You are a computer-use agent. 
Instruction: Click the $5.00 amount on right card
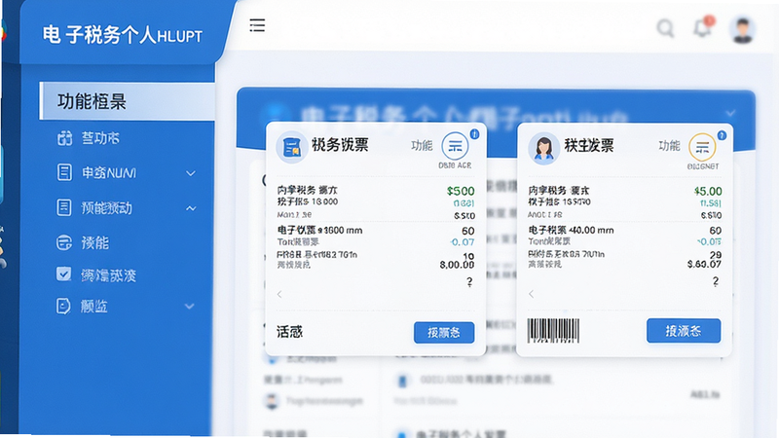(x=708, y=191)
